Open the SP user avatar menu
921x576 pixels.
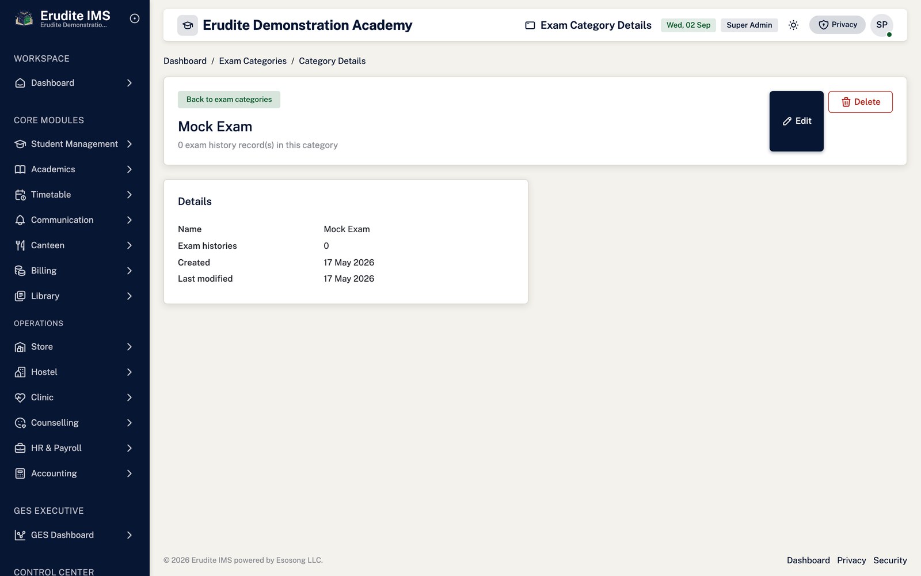882,25
